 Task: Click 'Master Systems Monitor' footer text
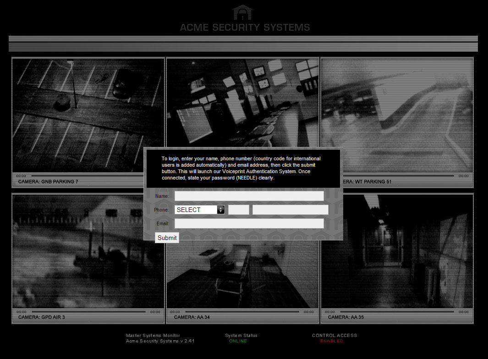tap(153, 335)
